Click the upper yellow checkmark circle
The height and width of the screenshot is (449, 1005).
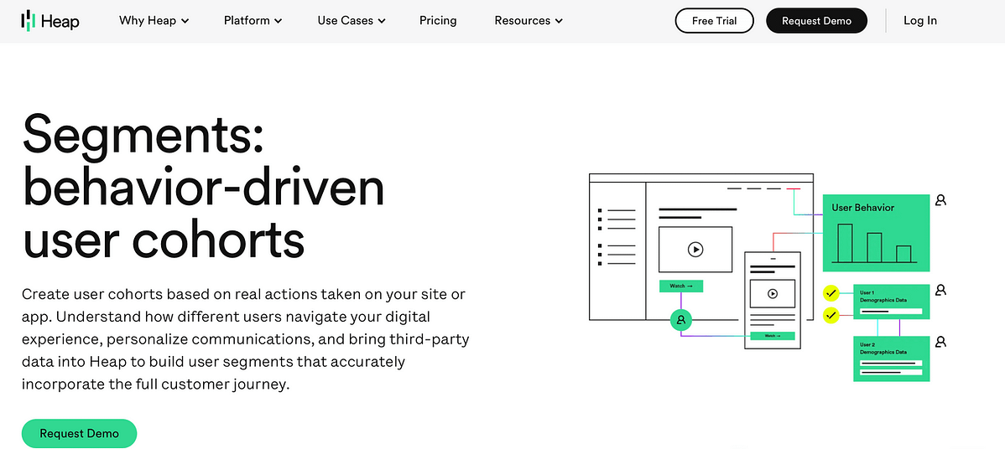(831, 293)
